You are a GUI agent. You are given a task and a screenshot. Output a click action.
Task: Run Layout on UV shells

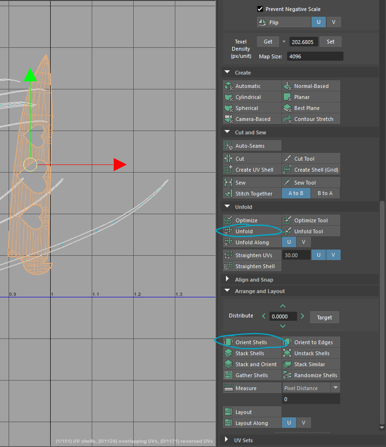(252, 412)
